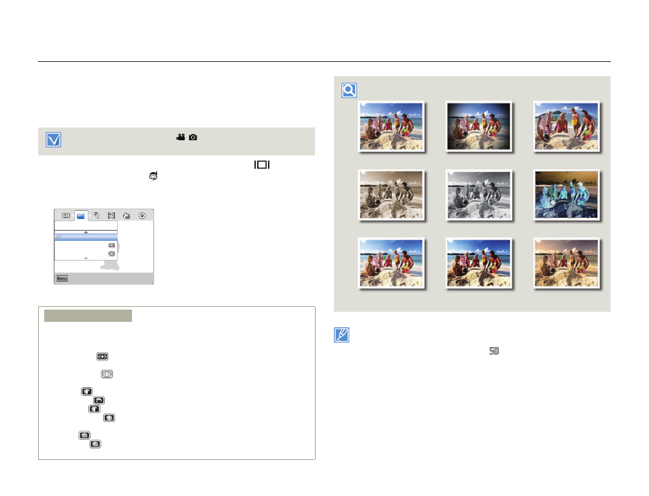Screen dimensions: 649x496
Task: Click the pale gray grid icon in submenu box
Action: tap(107, 374)
